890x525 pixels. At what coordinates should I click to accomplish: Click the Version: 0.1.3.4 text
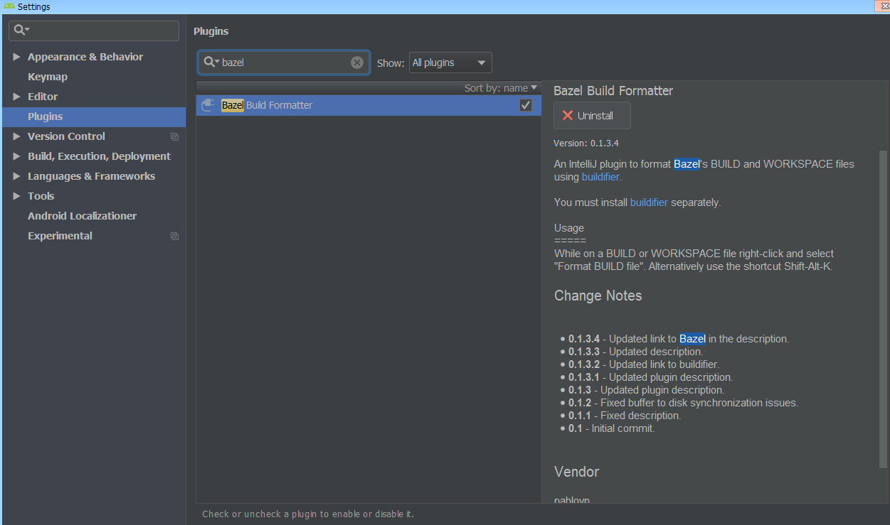point(586,143)
